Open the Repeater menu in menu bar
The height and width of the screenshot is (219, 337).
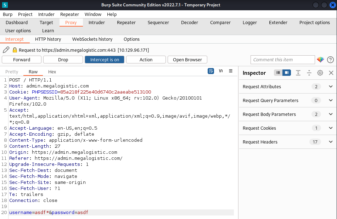(x=69, y=14)
